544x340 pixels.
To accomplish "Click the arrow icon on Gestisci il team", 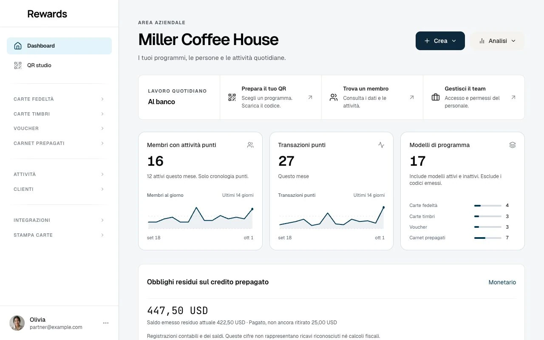I will click(x=513, y=98).
